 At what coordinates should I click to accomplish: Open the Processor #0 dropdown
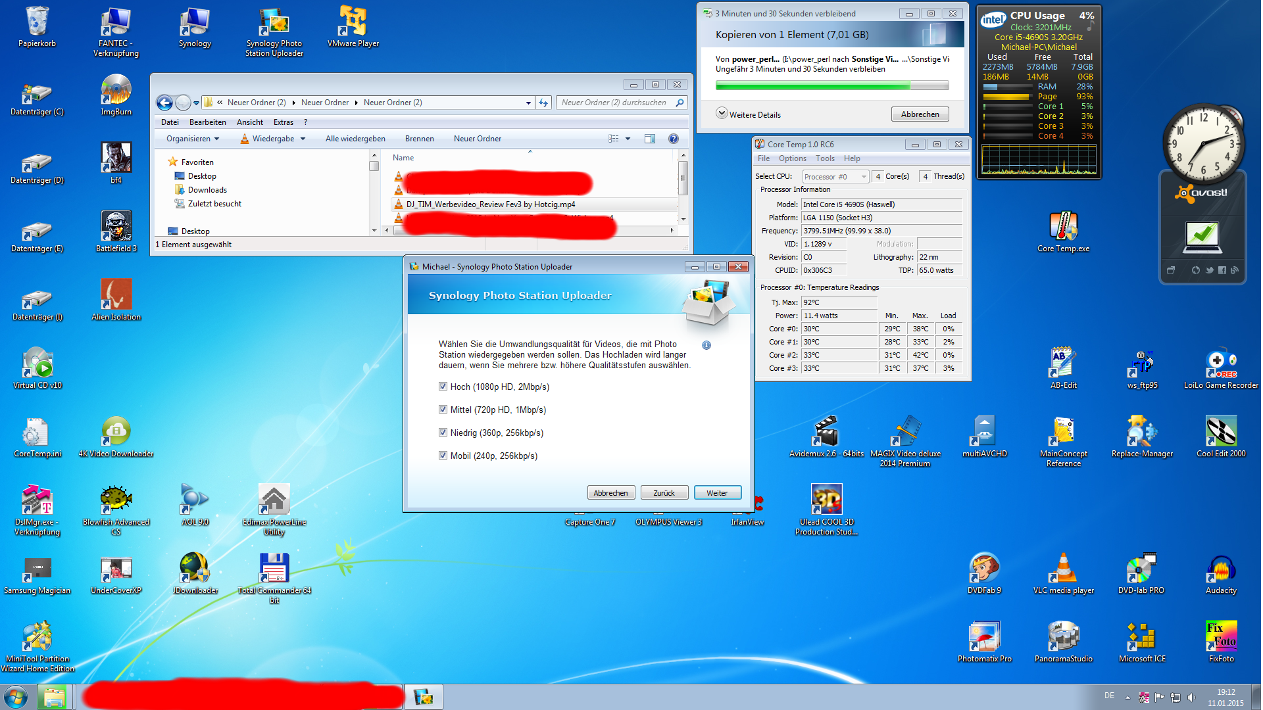pos(835,177)
